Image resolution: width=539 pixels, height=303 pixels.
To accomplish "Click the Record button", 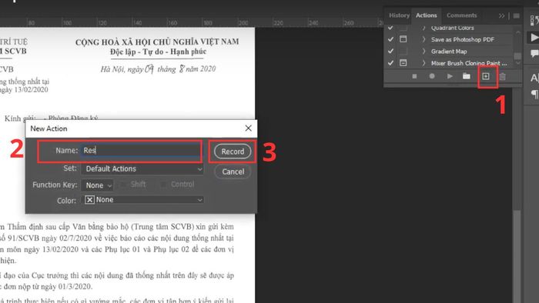I will pos(233,151).
